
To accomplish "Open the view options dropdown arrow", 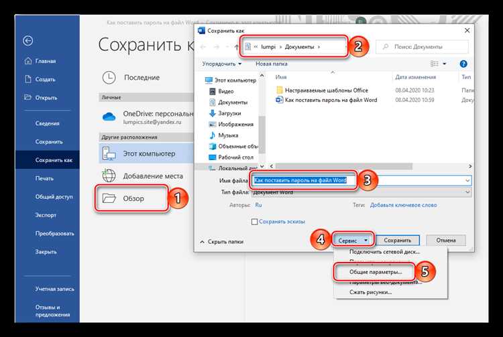I will (445, 64).
